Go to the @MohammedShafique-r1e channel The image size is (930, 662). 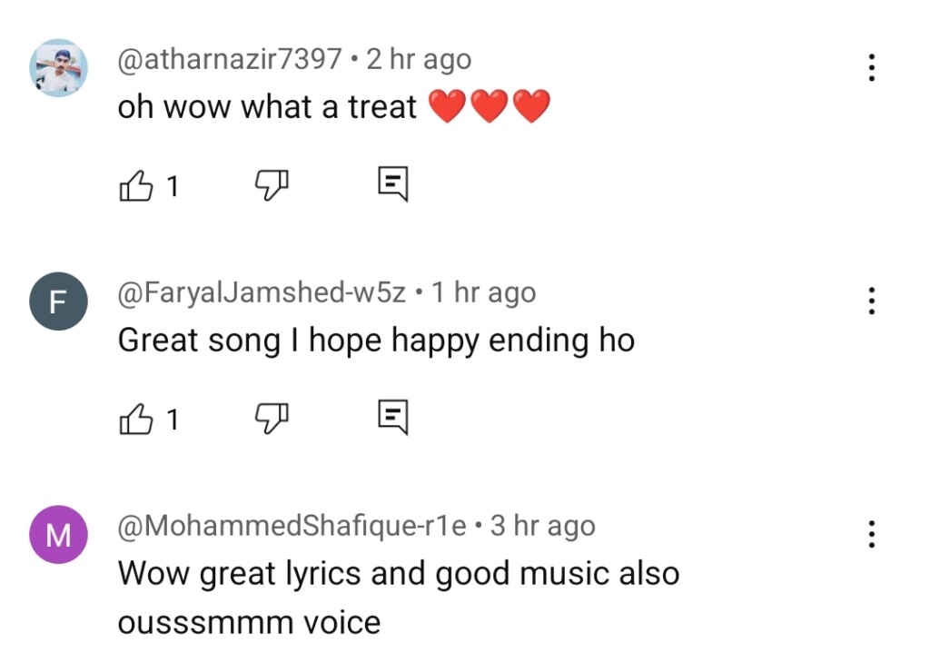coord(292,526)
